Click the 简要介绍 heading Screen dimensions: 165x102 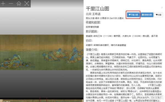92,50
